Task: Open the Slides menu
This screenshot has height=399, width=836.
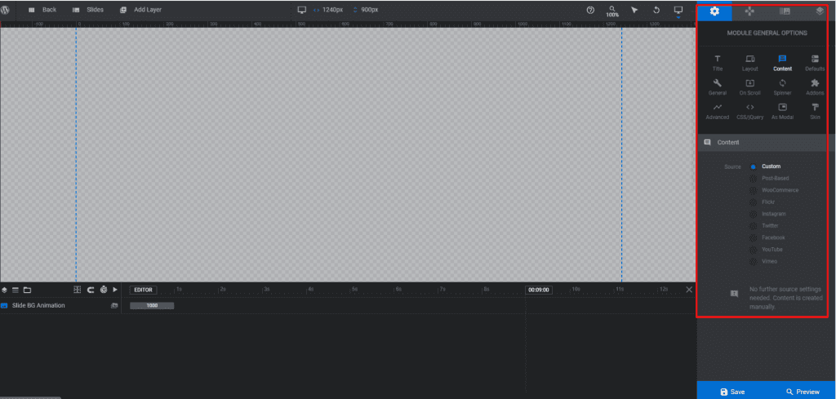Action: pos(88,10)
